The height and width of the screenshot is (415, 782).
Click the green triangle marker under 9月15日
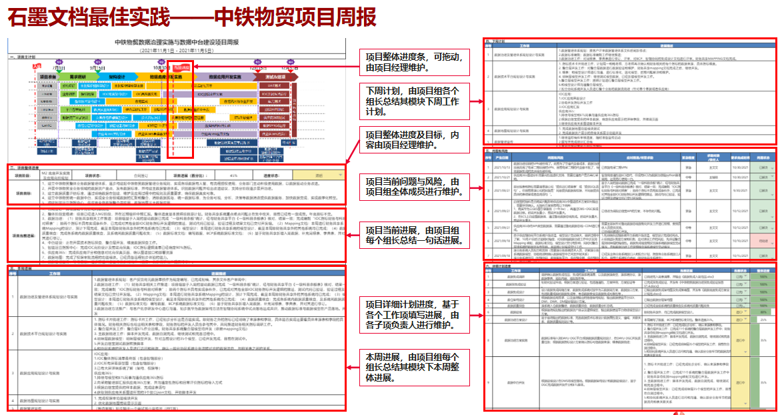pos(98,71)
